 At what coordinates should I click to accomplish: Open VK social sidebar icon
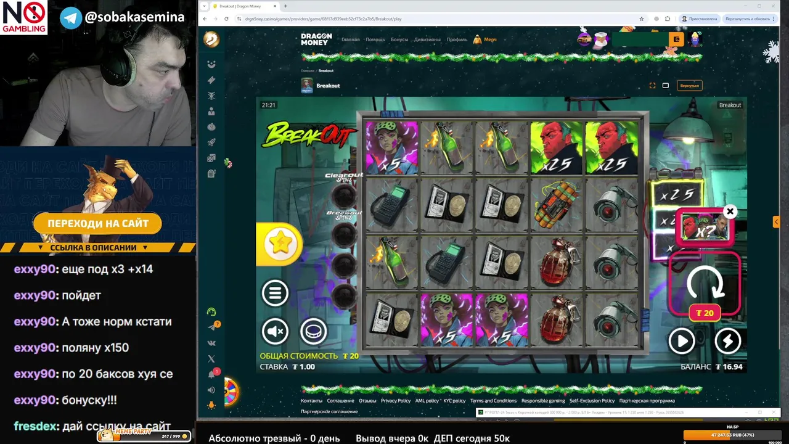click(211, 343)
